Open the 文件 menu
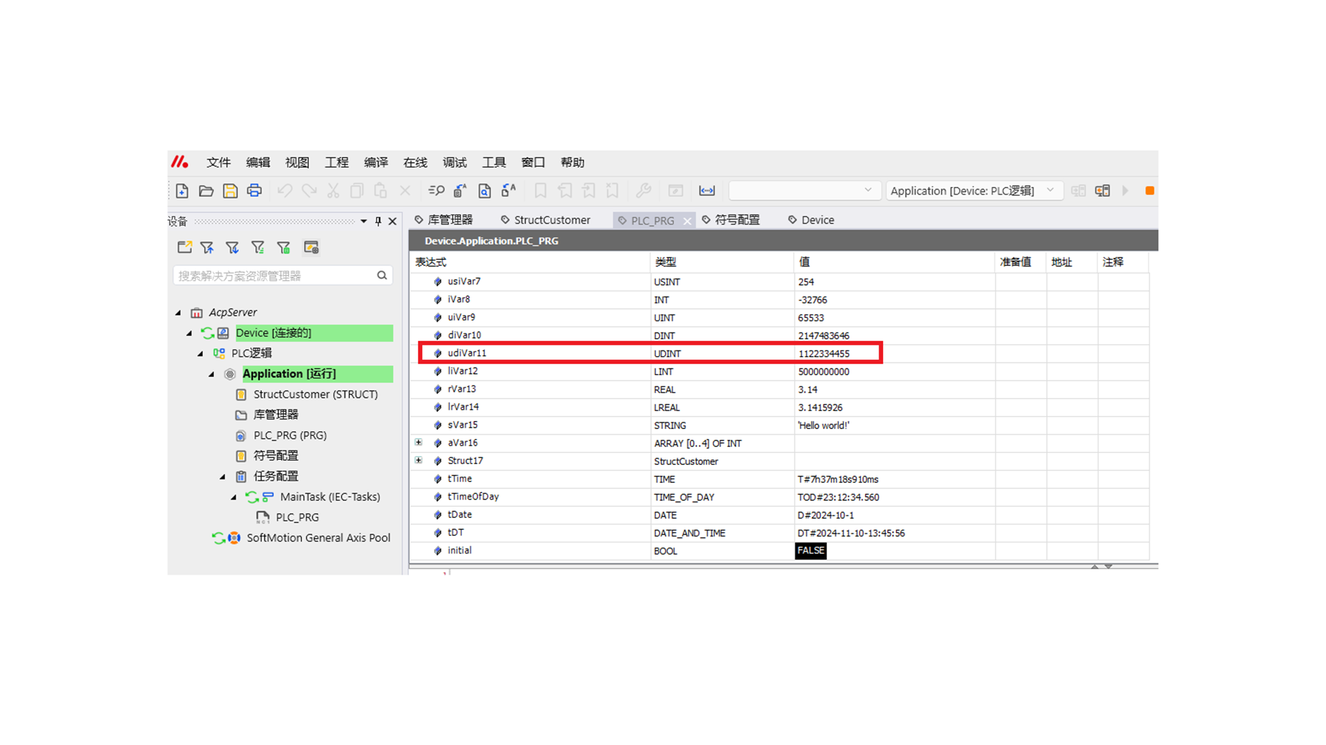Screen dimensions: 1326x745 click(218, 162)
